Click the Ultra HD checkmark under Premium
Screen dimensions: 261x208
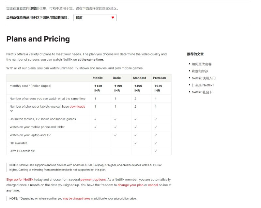click(156, 151)
